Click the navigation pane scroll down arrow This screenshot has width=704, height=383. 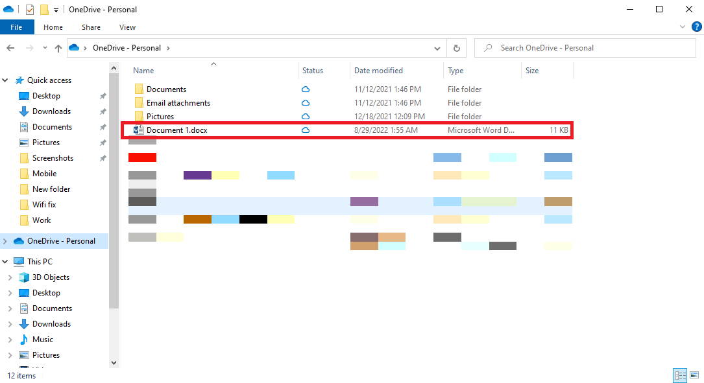[x=114, y=363]
